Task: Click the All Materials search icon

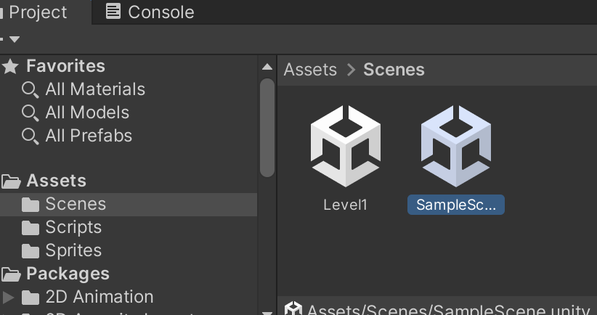Action: pyautogui.click(x=31, y=90)
